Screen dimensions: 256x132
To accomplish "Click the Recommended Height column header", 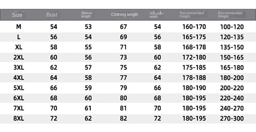I will point(192,15).
